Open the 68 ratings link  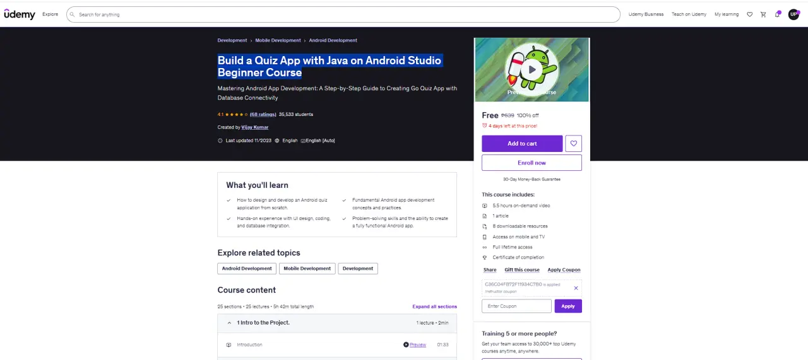tap(263, 115)
